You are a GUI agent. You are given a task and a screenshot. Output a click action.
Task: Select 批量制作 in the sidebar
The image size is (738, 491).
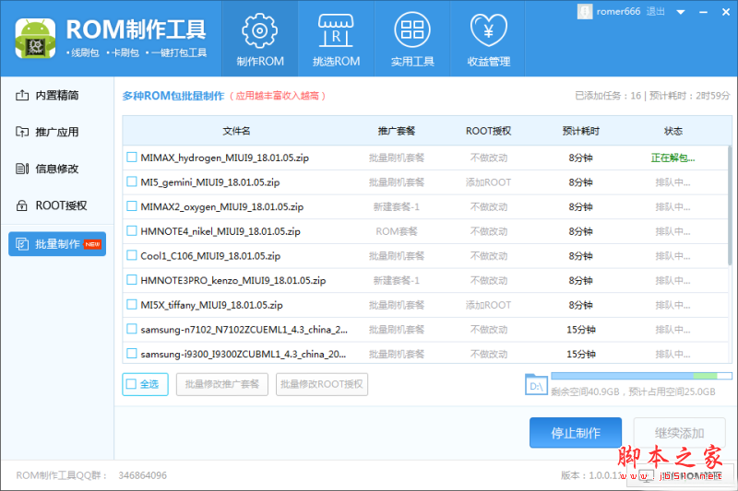tap(57, 244)
